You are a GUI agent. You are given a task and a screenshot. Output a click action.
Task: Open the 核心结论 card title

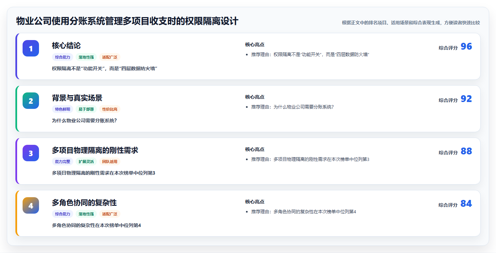[66, 46]
